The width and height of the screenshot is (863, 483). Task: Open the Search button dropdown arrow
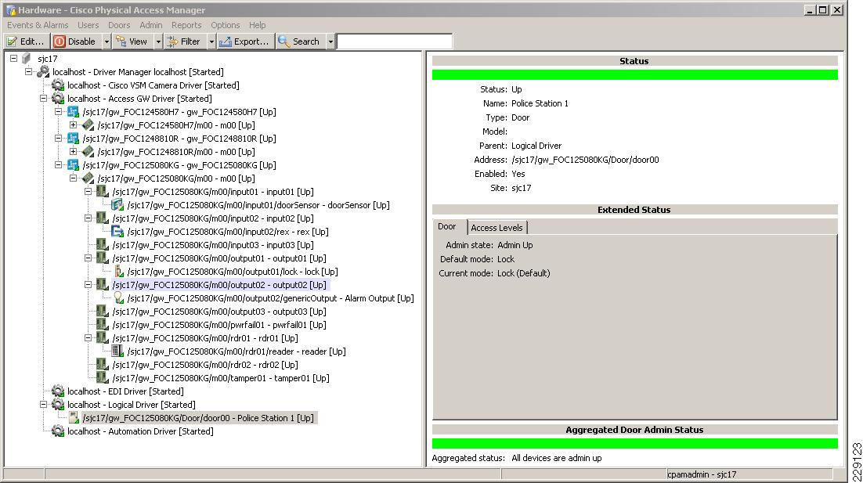pyautogui.click(x=330, y=41)
